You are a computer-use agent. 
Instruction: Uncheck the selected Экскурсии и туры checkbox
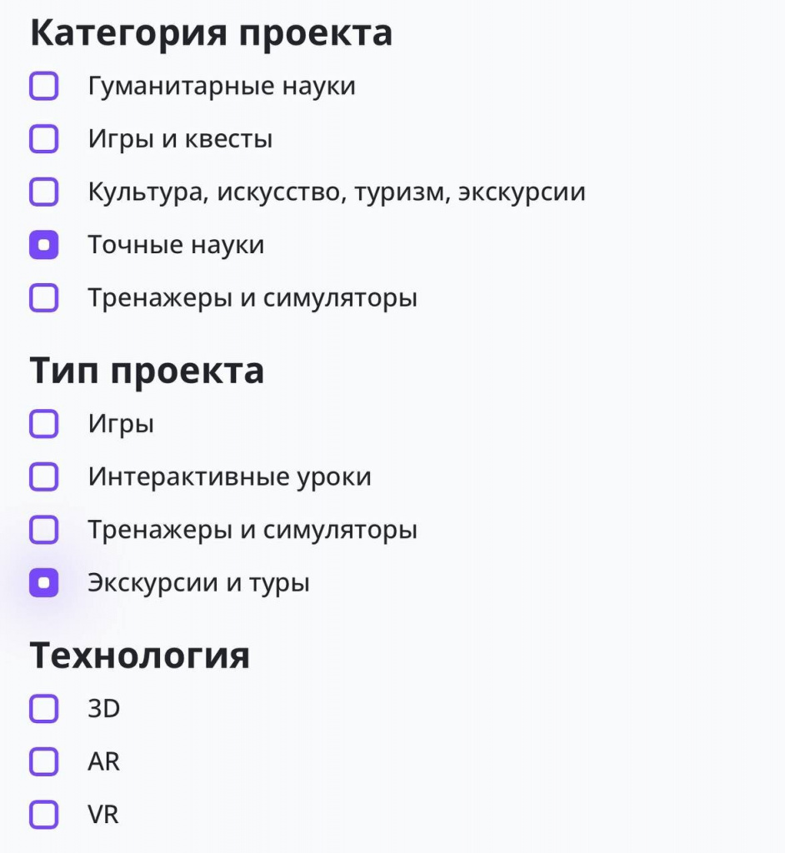click(x=43, y=582)
